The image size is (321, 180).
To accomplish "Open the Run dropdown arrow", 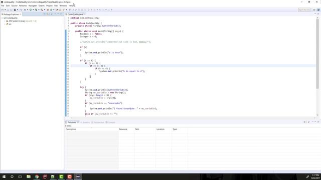I will pos(33,10).
